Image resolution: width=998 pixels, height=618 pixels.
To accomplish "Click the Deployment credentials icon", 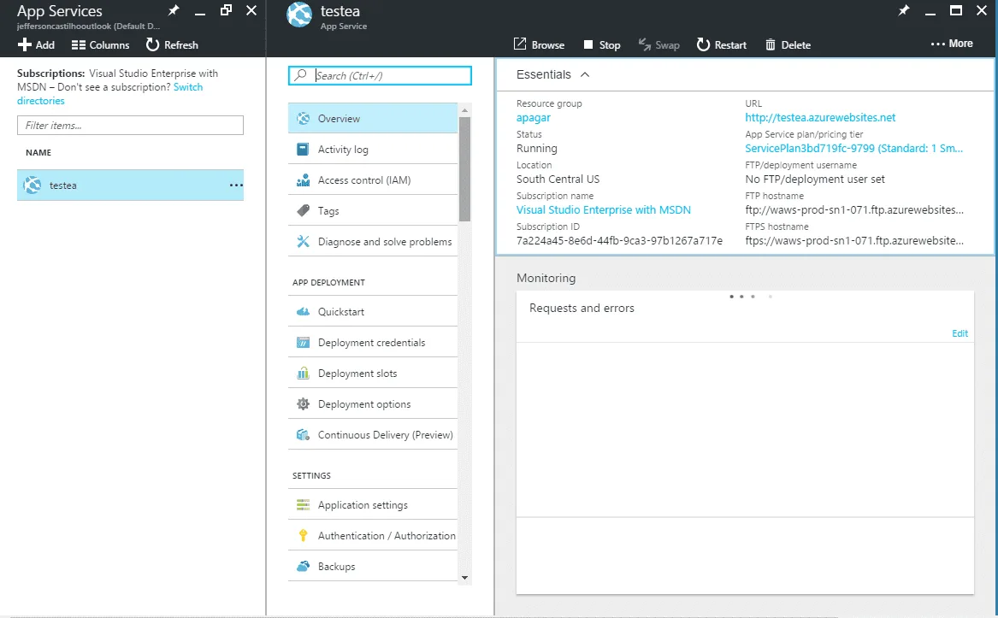I will coord(303,343).
